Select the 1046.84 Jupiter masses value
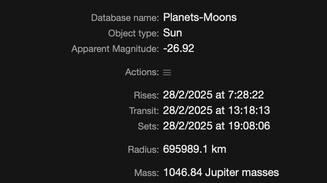The width and height of the screenshot is (327, 183). click(x=221, y=172)
